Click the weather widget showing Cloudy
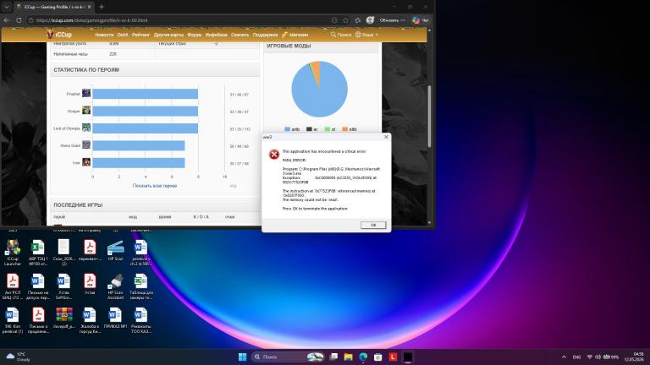 19,357
